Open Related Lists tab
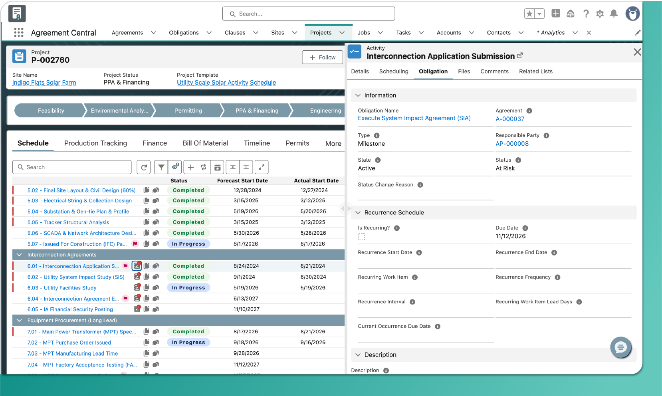This screenshot has width=662, height=396. click(536, 71)
